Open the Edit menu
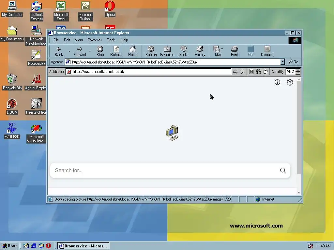The image size is (334, 250). 67,40
